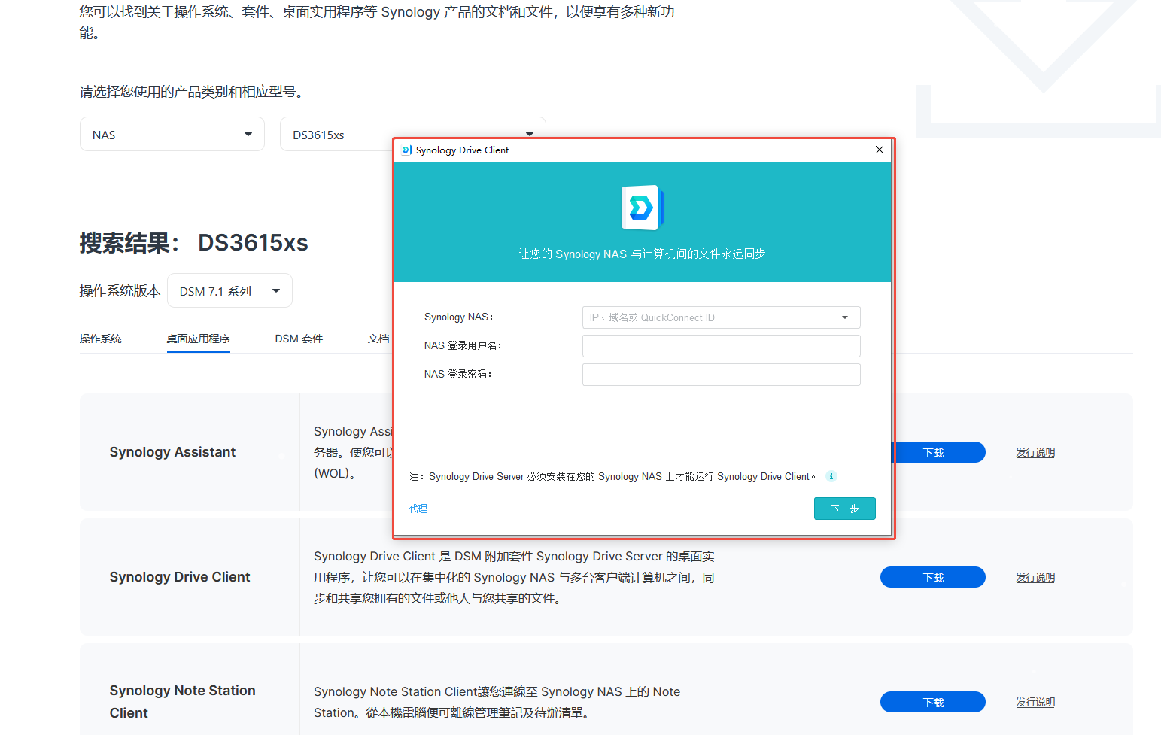Image resolution: width=1161 pixels, height=735 pixels.
Task: Expand the DSM 7.1 系列 version dropdown
Action: tap(229, 291)
